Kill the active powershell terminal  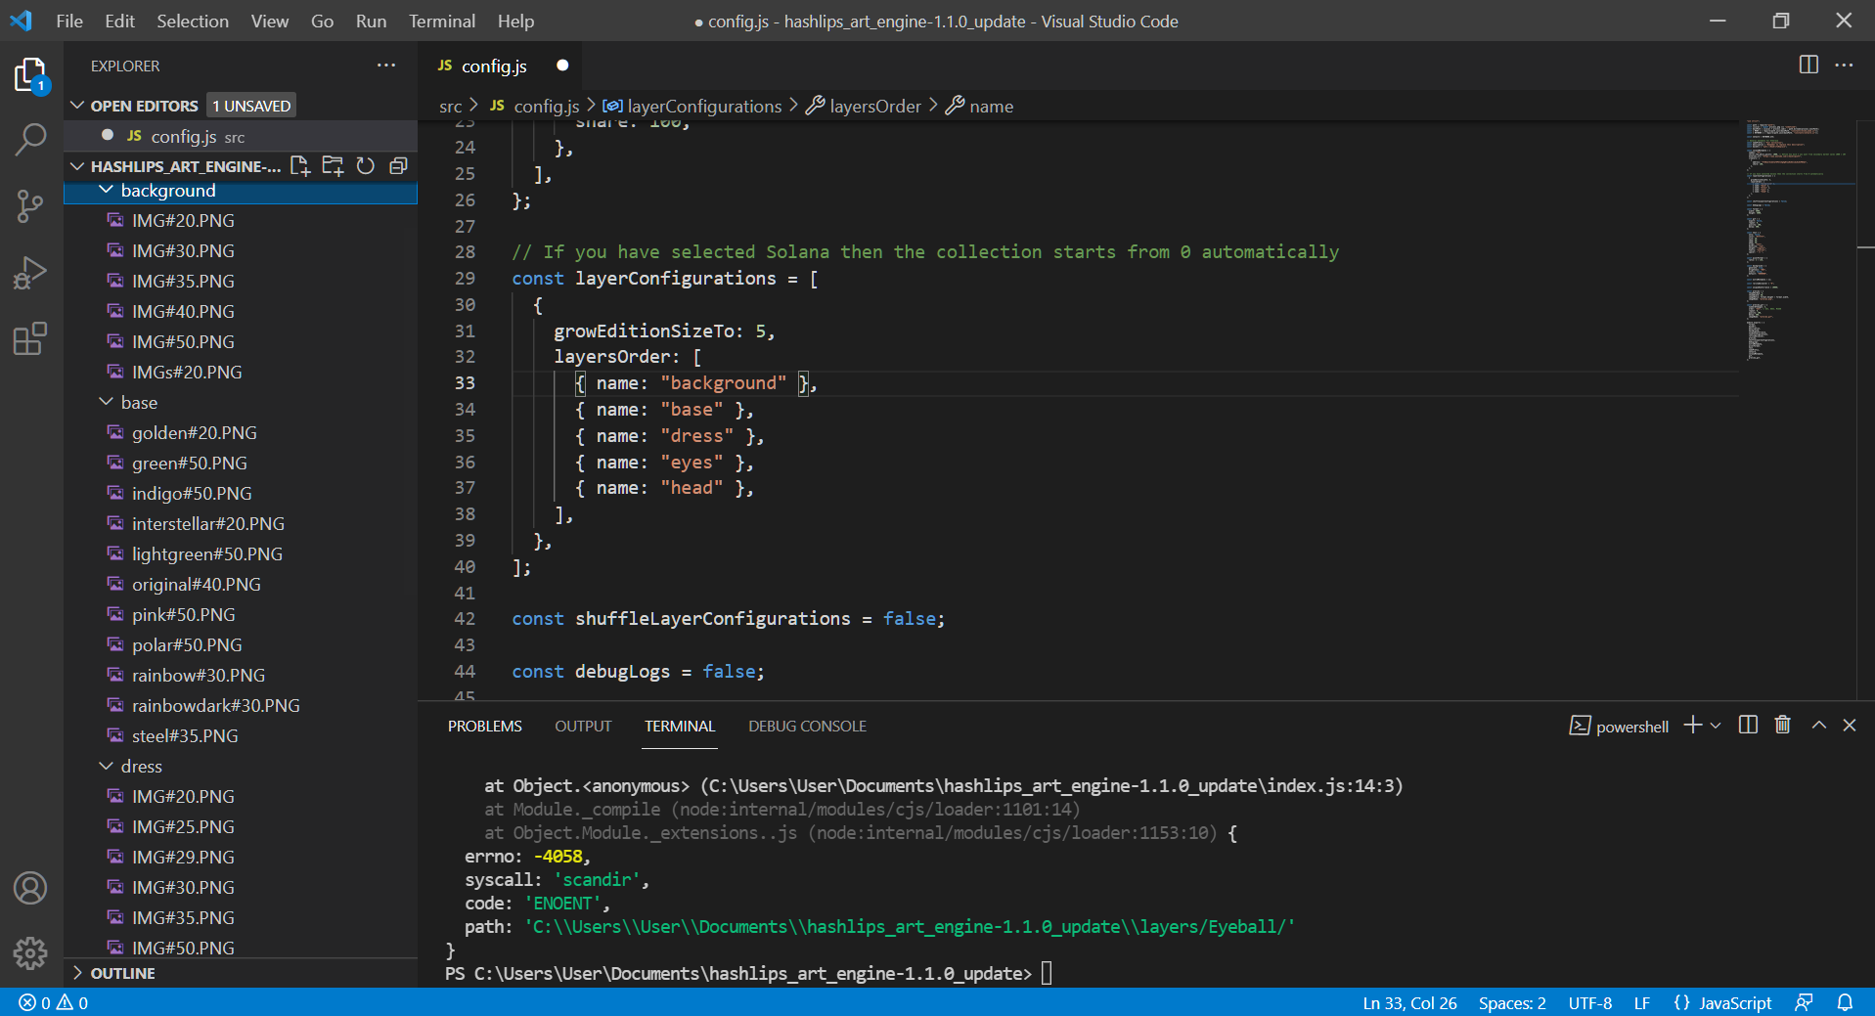pyautogui.click(x=1781, y=725)
